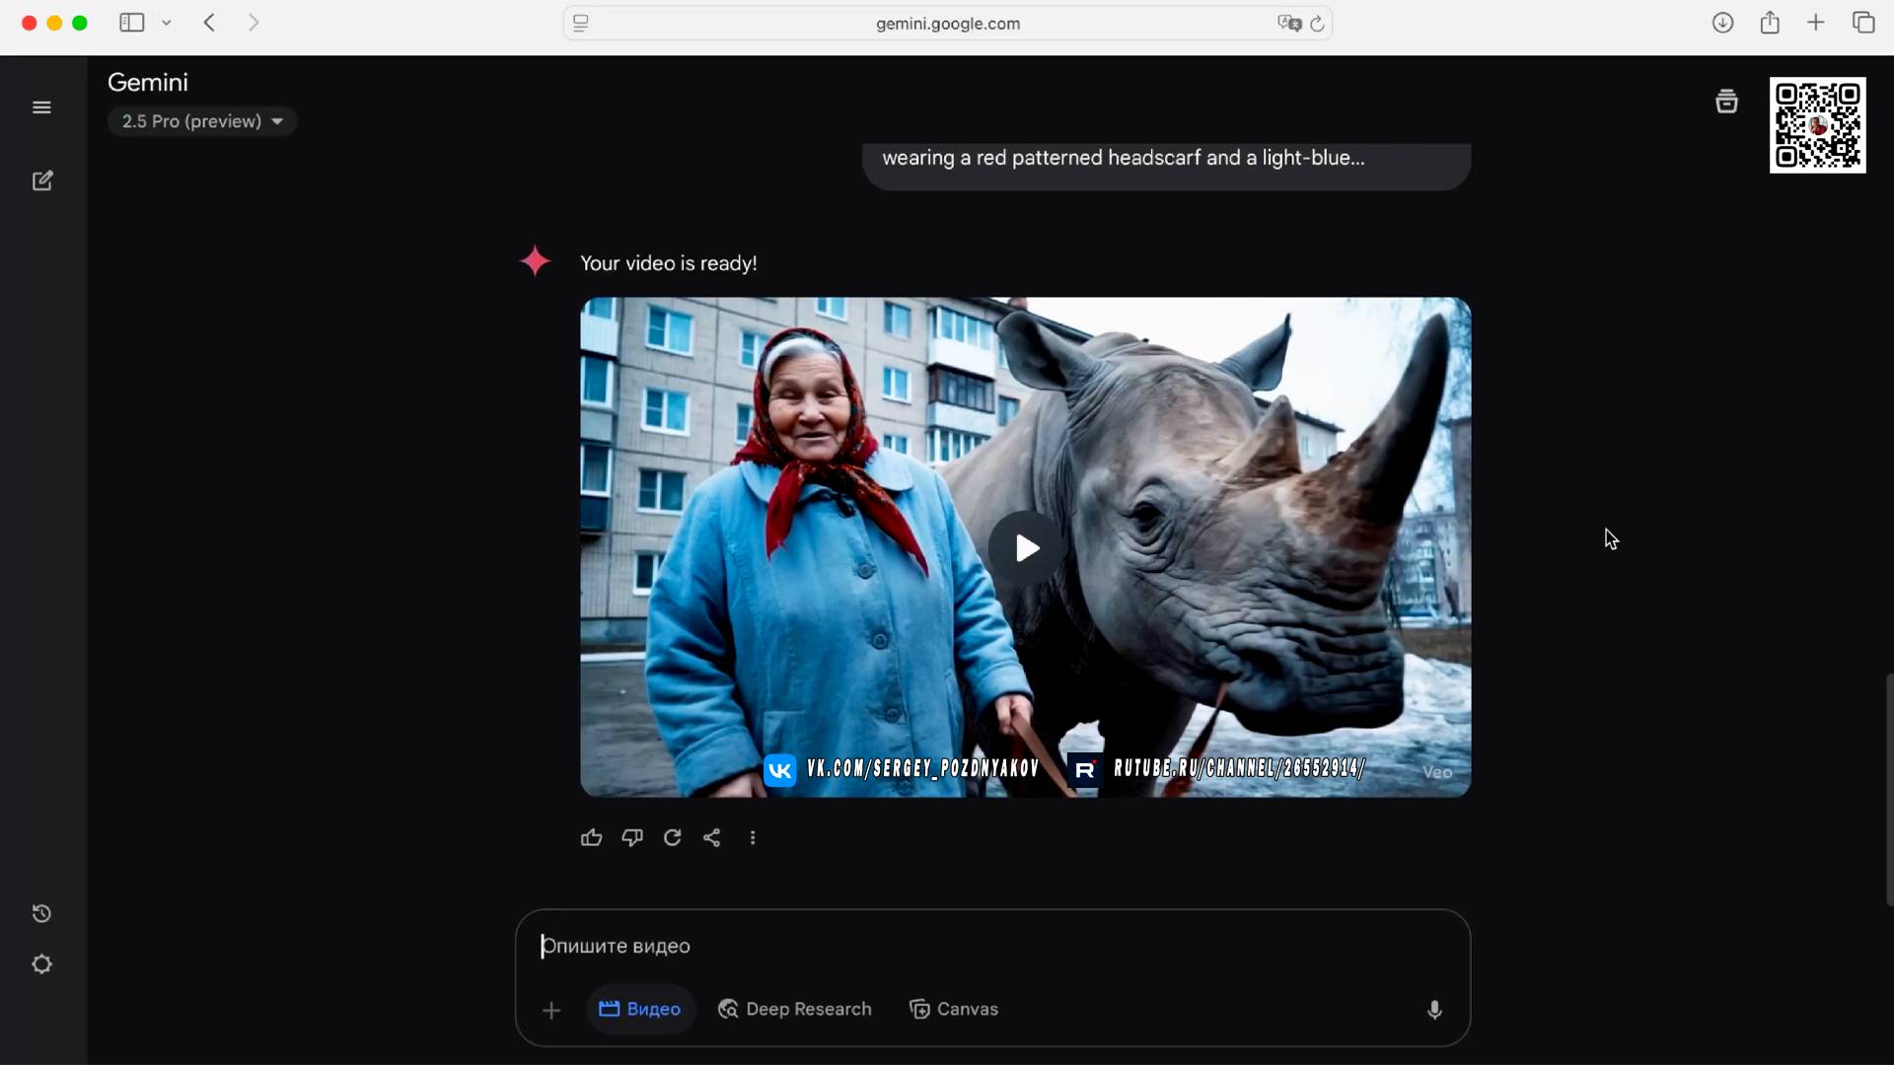The width and height of the screenshot is (1894, 1065).
Task: Open the three-dot more options menu
Action: coord(753,837)
